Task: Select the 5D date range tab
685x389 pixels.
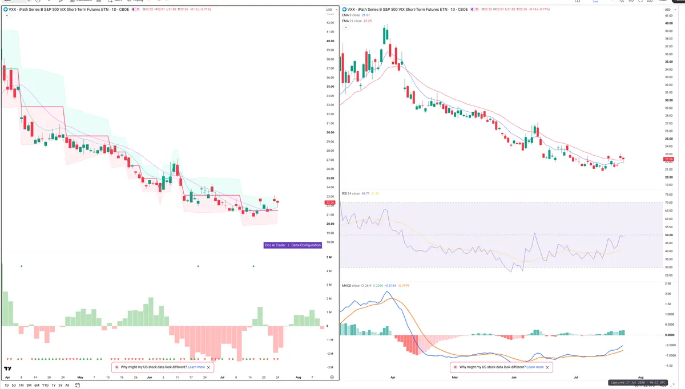Action: (x=14, y=385)
